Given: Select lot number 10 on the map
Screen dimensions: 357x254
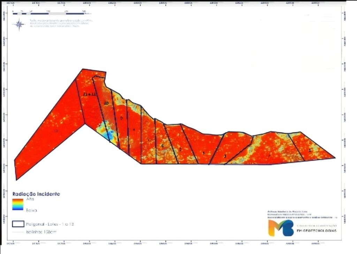Looking at the screenshot, I should click(x=107, y=104).
